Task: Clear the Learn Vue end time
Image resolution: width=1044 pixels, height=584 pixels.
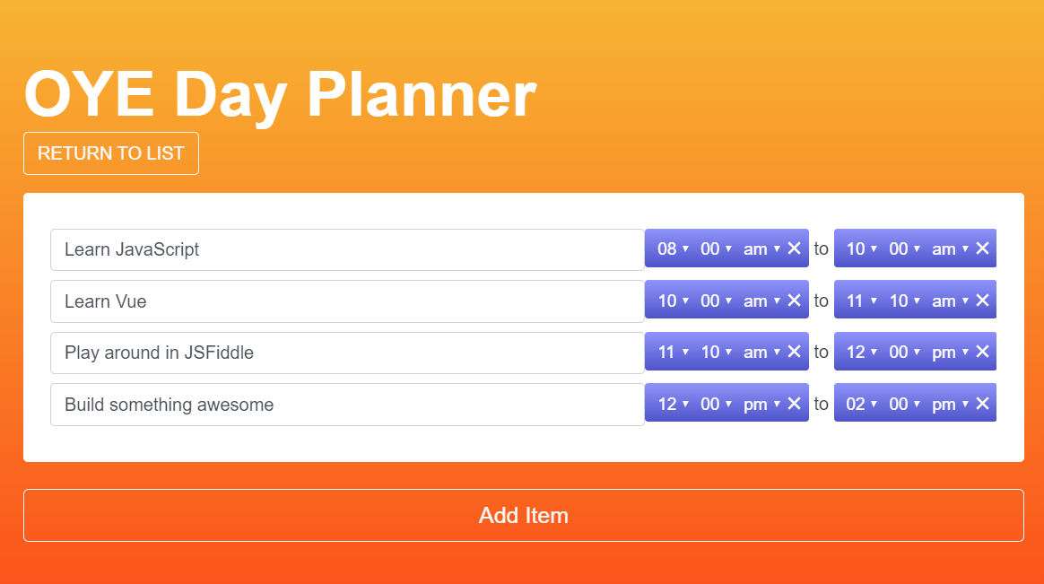Action: point(982,301)
